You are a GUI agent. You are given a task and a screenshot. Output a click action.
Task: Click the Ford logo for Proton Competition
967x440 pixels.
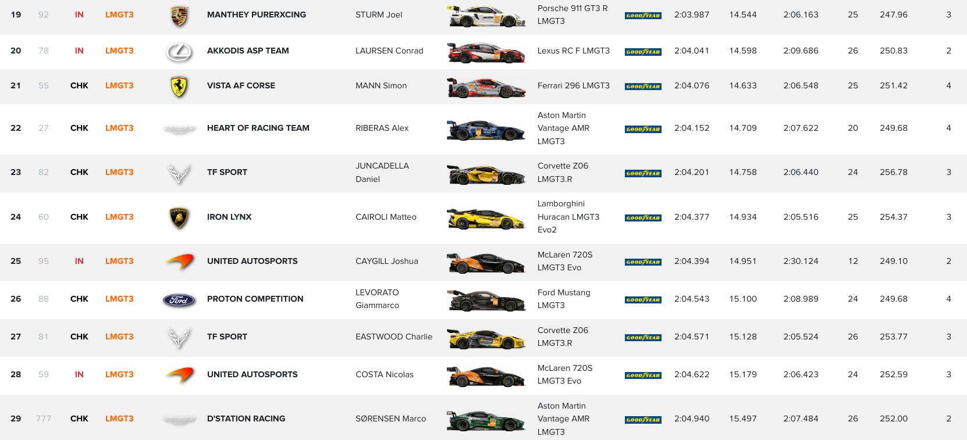179,299
